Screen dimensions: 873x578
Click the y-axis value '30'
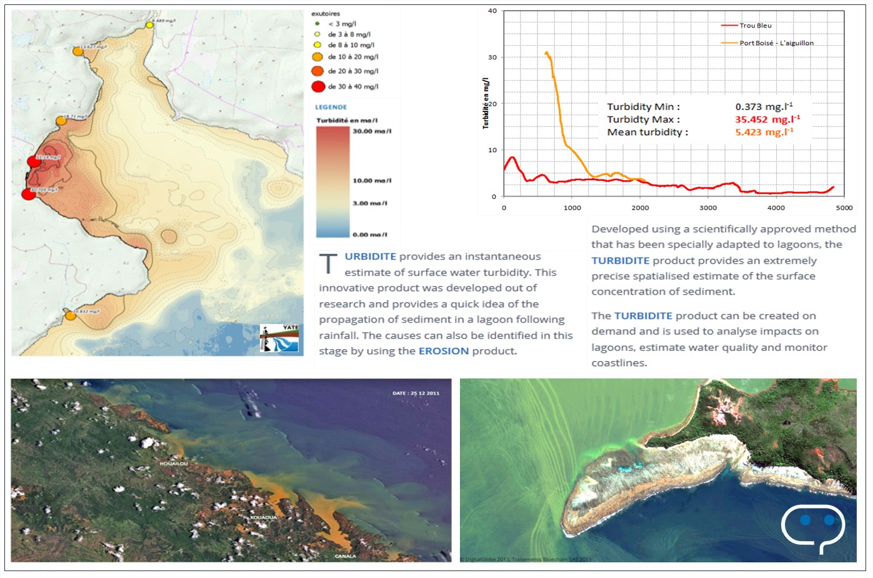492,57
